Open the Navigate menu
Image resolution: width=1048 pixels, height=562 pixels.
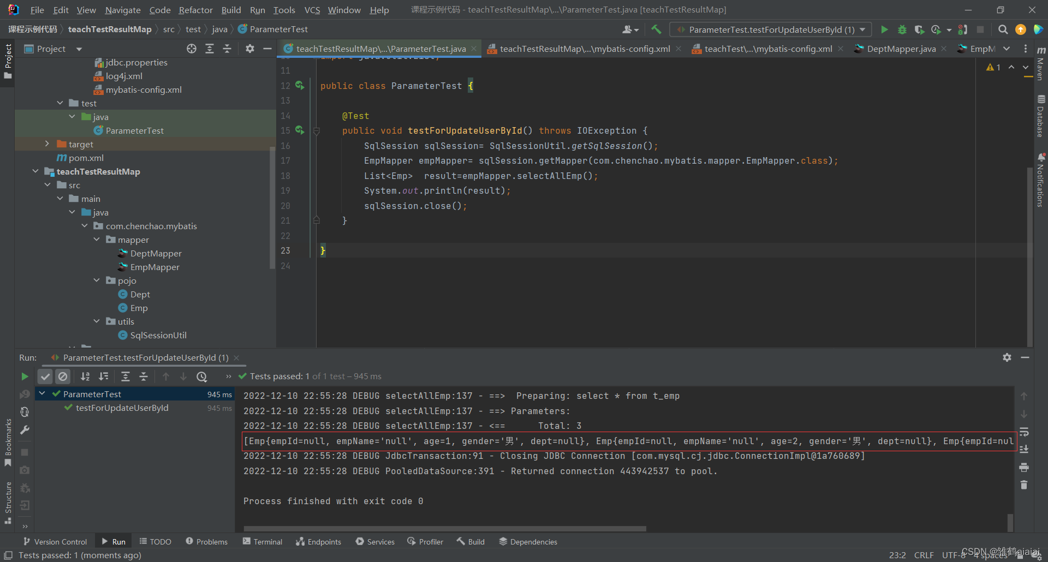tap(122, 10)
